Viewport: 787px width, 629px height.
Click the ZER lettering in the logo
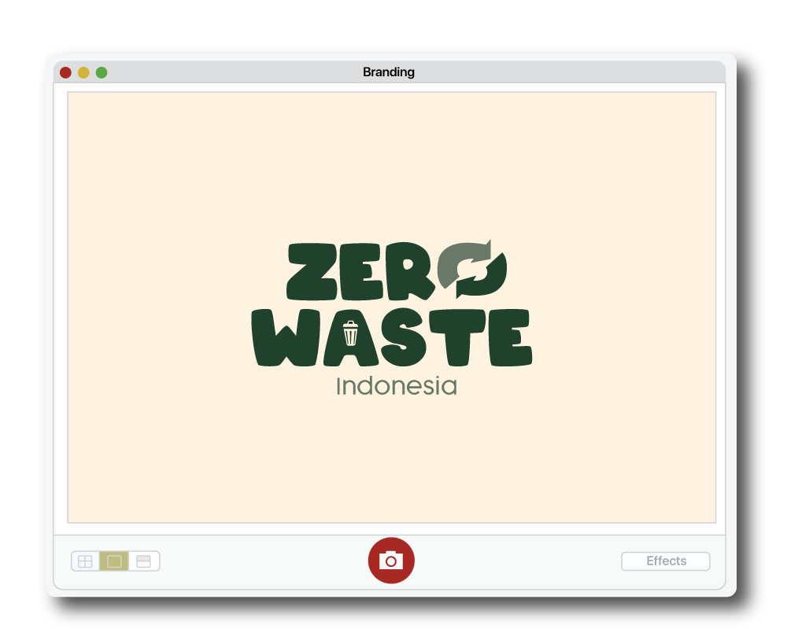360,271
